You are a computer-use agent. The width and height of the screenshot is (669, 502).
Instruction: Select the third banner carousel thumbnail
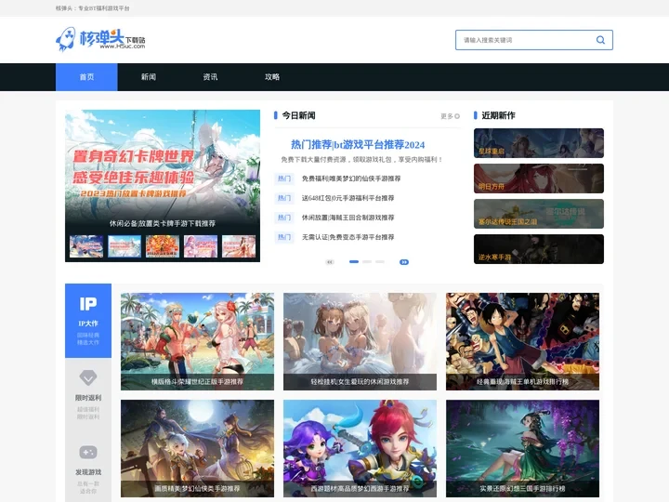click(163, 246)
